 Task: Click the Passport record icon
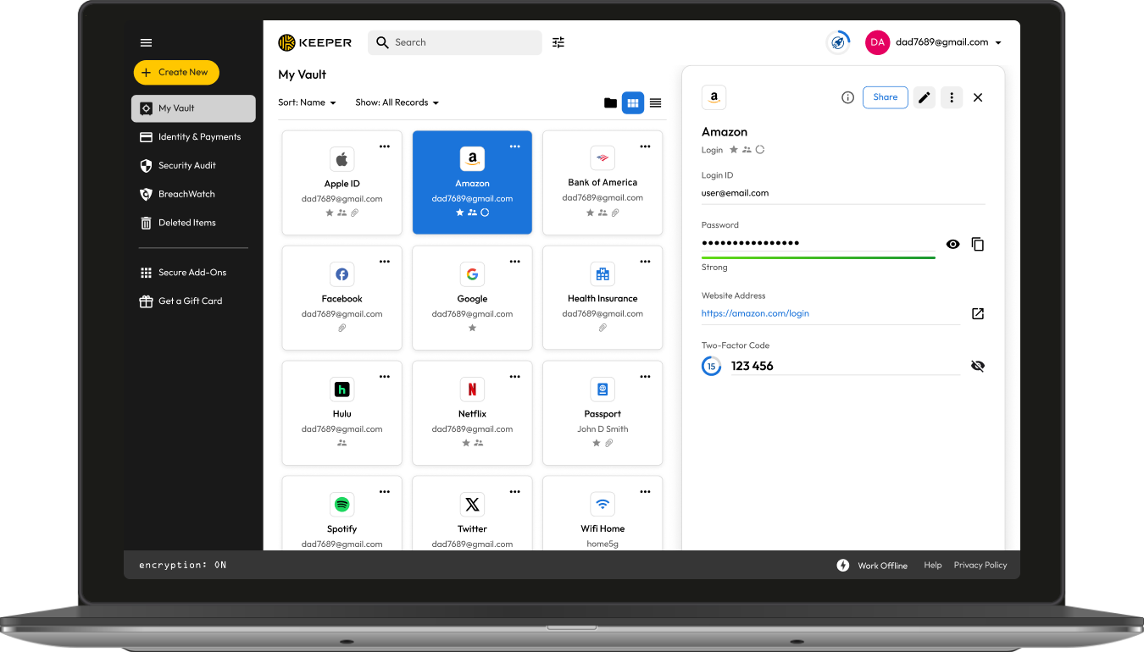(x=603, y=390)
